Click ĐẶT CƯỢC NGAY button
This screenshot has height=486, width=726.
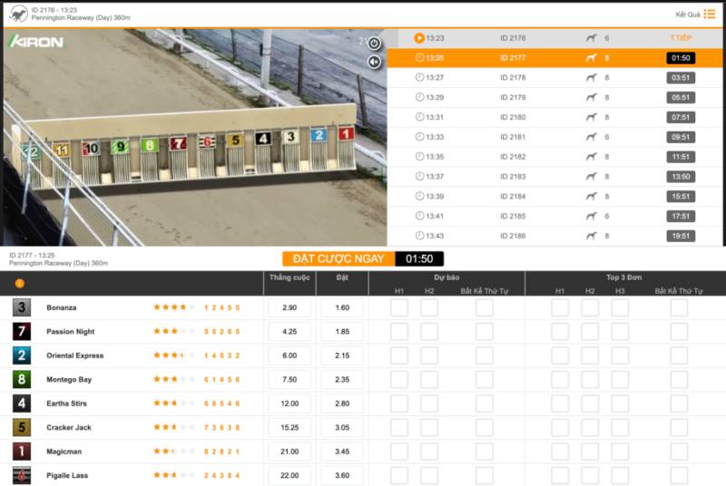click(338, 258)
